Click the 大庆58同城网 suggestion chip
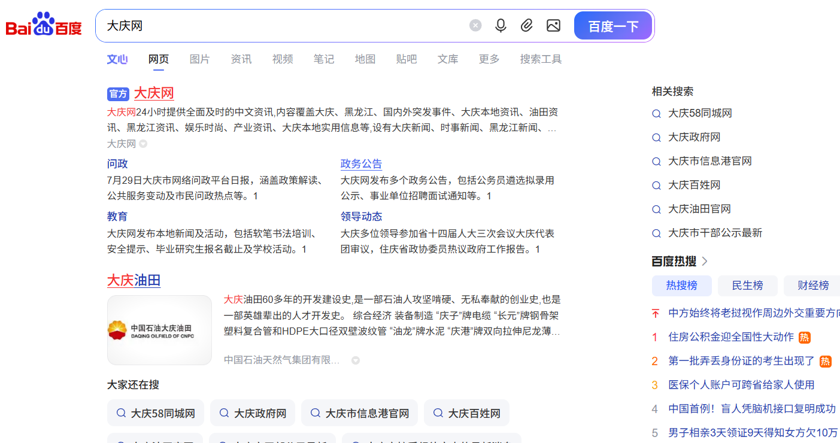The image size is (840, 443). 156,413
